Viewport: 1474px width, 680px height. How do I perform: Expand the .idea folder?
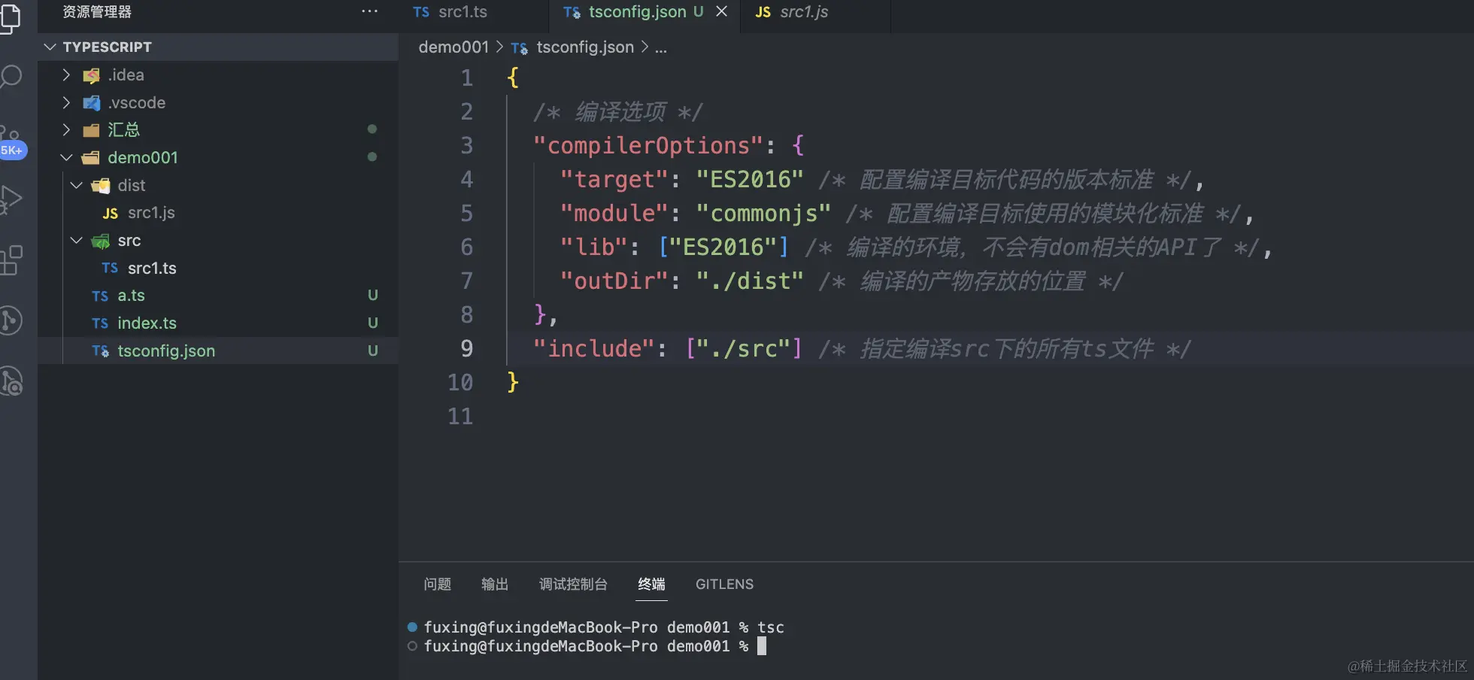(x=66, y=75)
